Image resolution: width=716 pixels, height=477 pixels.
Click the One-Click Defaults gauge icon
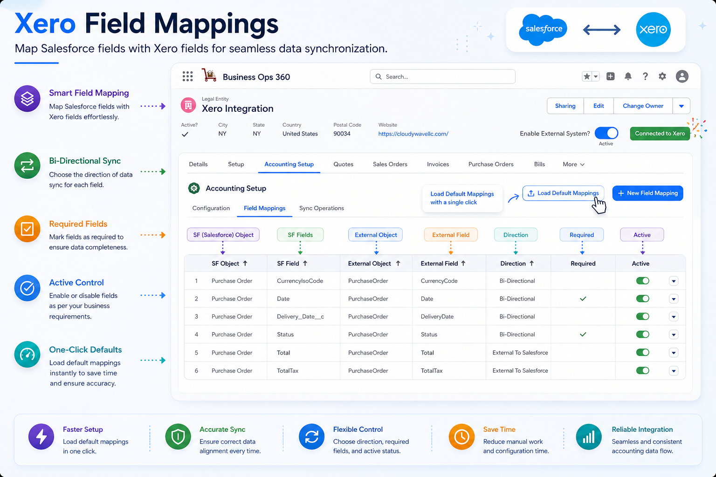(27, 354)
